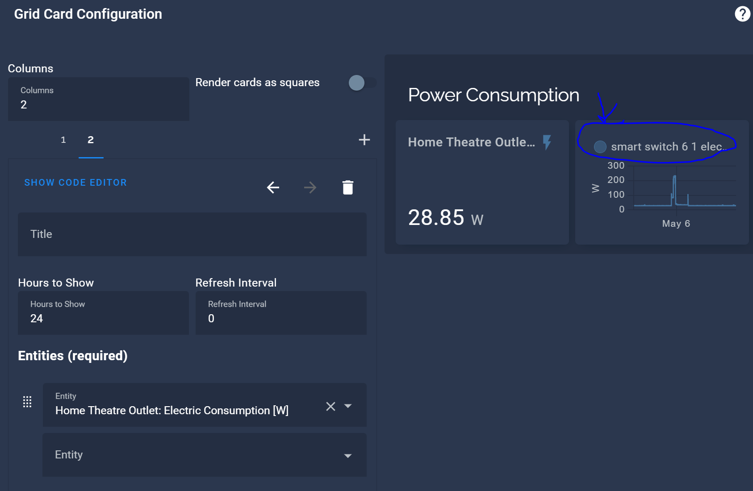Viewport: 753px width, 491px height.
Task: Expand the Home Theatre Outlet entity dropdown
Action: pyautogui.click(x=348, y=407)
